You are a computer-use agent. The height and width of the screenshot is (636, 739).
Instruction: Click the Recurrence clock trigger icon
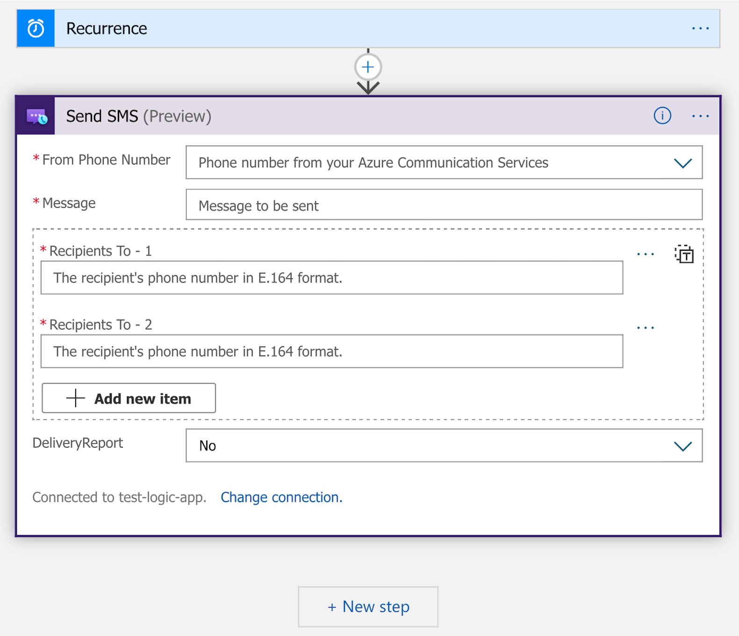click(36, 28)
